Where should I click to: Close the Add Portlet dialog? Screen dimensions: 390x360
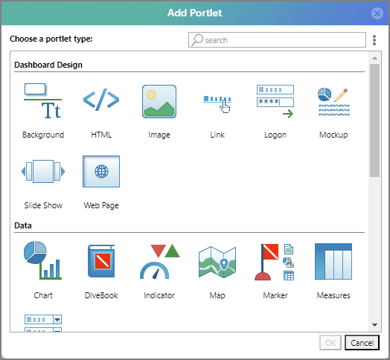coord(377,13)
